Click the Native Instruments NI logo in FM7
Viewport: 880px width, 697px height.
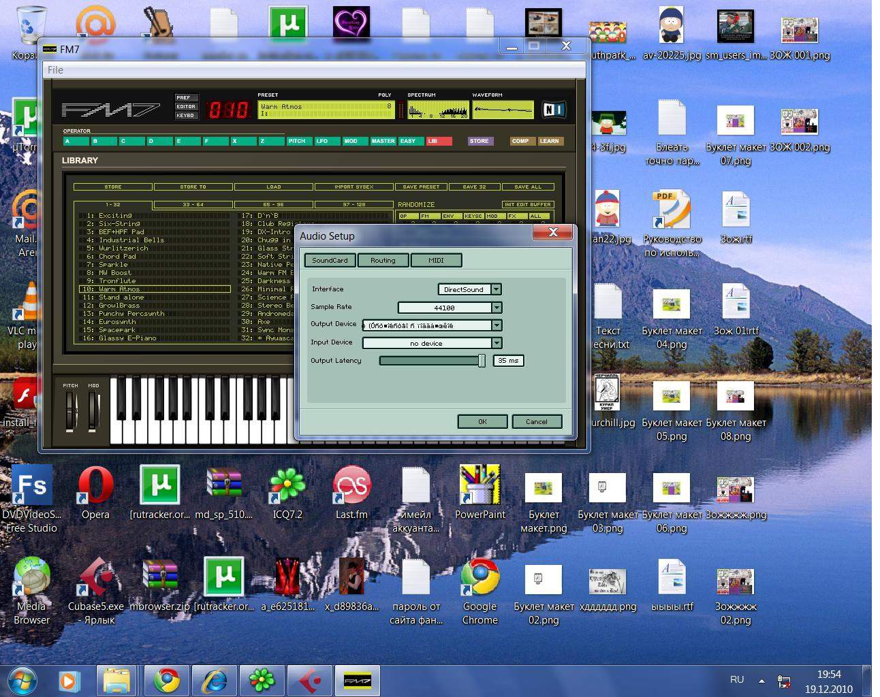(x=554, y=109)
